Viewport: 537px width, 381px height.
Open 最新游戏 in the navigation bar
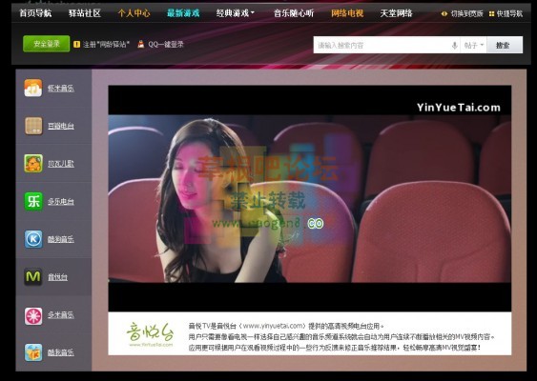[x=183, y=13]
